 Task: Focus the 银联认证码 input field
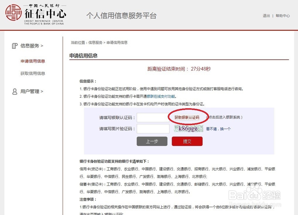153,118
